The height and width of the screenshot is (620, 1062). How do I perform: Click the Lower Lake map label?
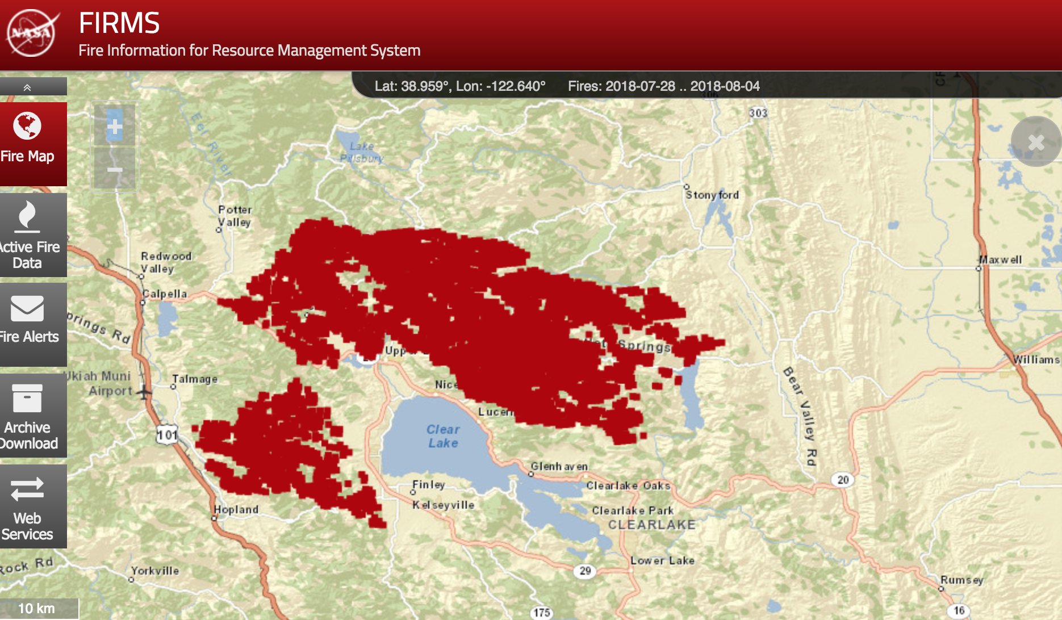[662, 560]
